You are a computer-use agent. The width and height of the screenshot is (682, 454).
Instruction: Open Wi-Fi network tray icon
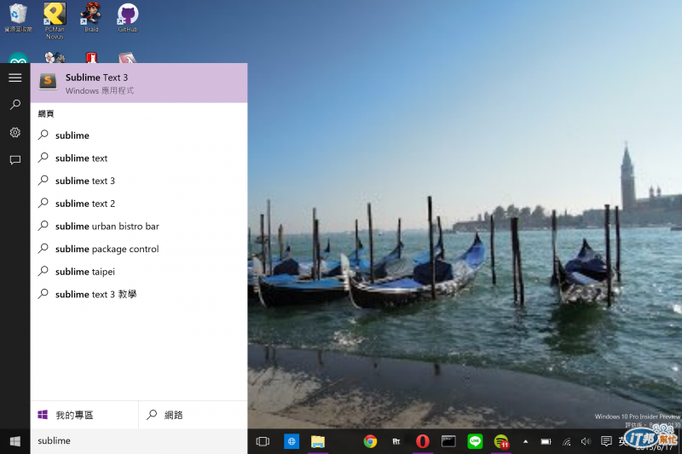pyautogui.click(x=566, y=442)
